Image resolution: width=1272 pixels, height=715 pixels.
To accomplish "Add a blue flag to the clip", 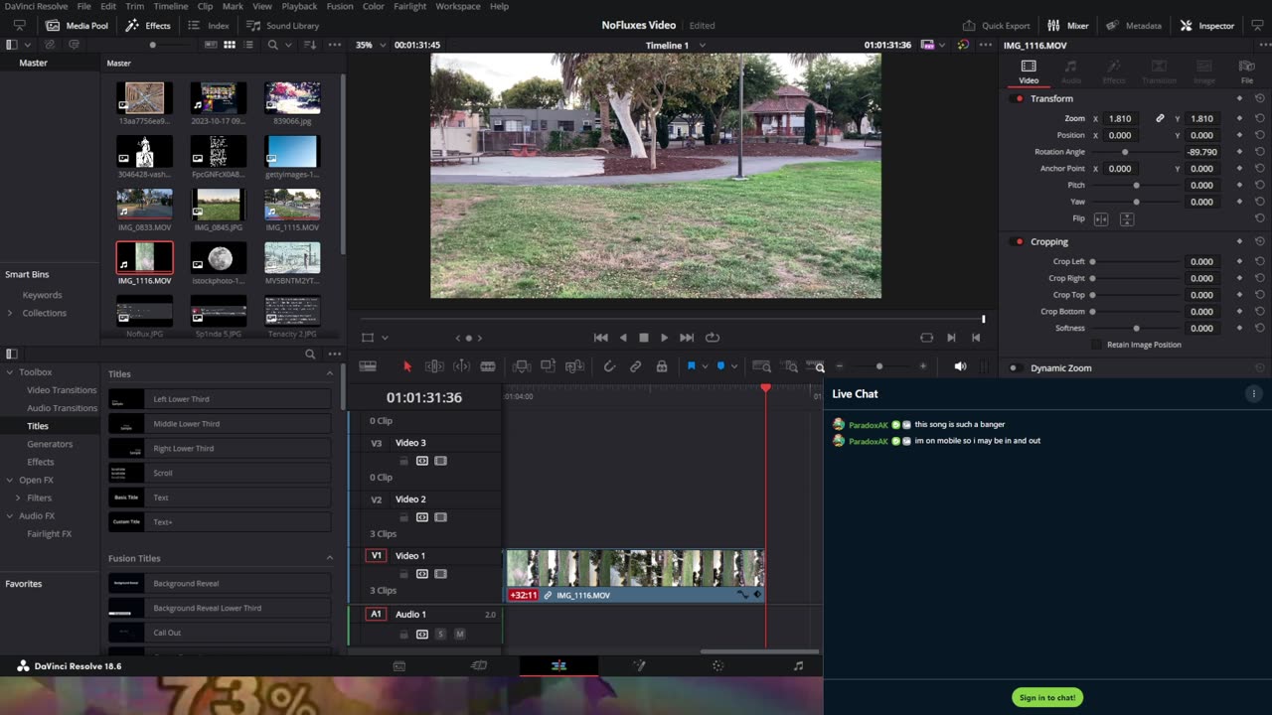I will coord(691,366).
